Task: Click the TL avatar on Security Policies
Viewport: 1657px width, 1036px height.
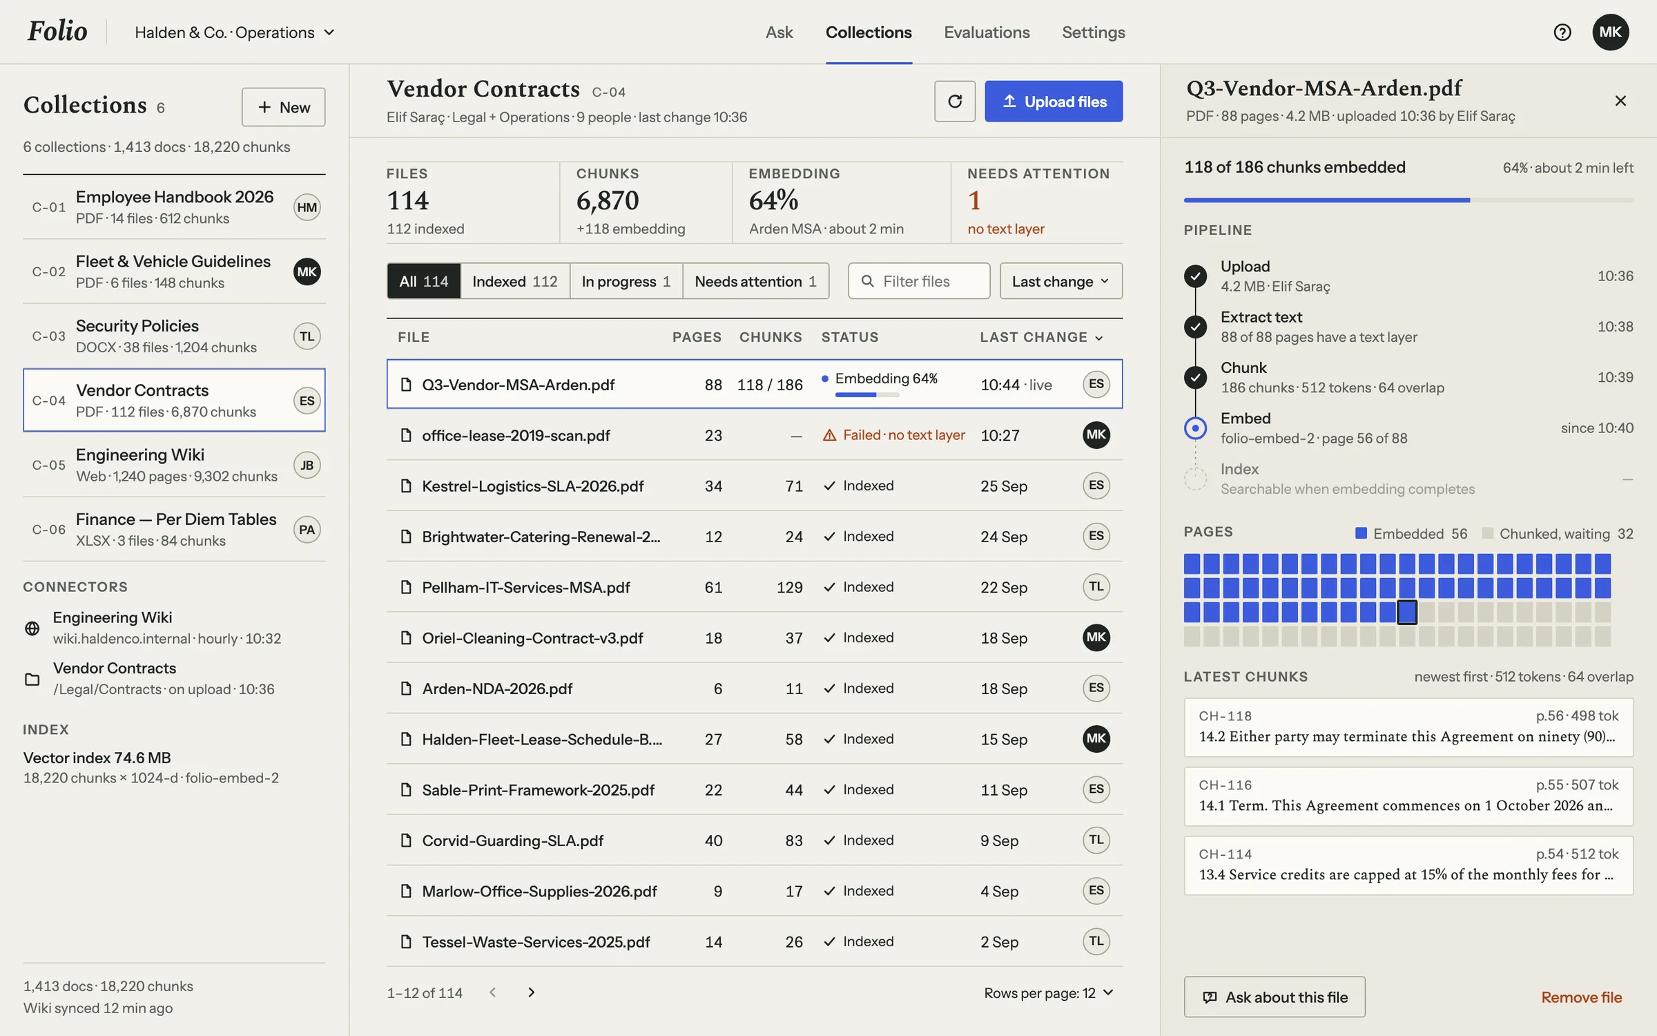Action: point(307,336)
